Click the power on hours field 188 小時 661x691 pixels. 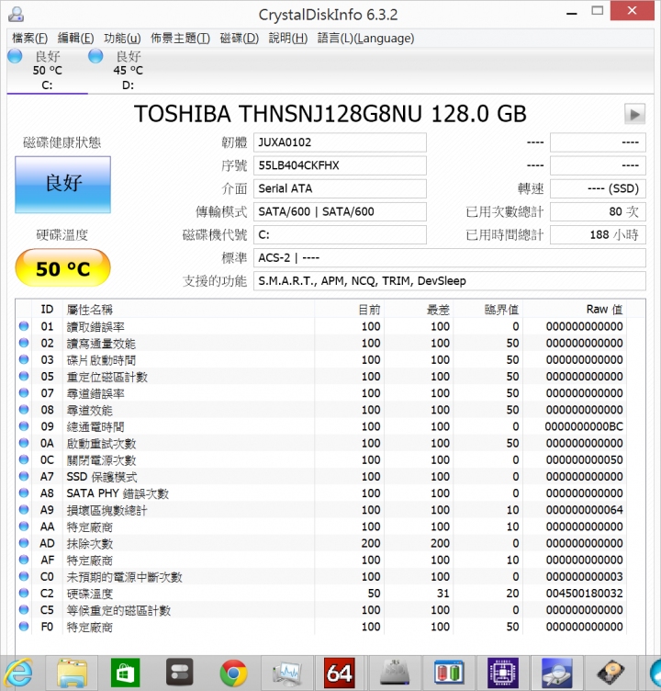[598, 235]
